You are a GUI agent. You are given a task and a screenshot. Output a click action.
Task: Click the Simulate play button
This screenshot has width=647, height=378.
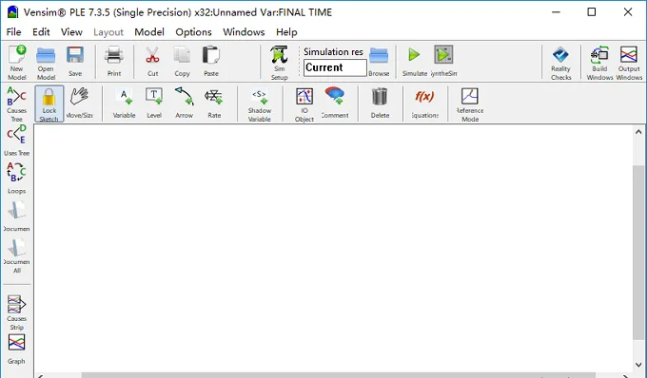pyautogui.click(x=414, y=62)
